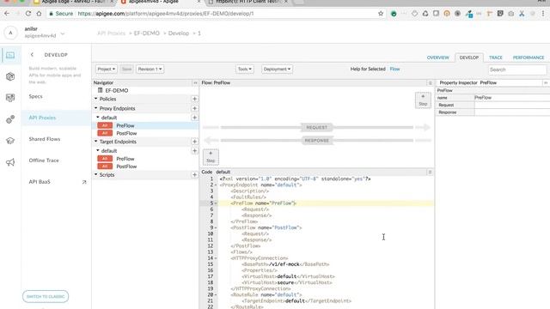
Task: Collapse the Navigator panel
Action: 195,82
